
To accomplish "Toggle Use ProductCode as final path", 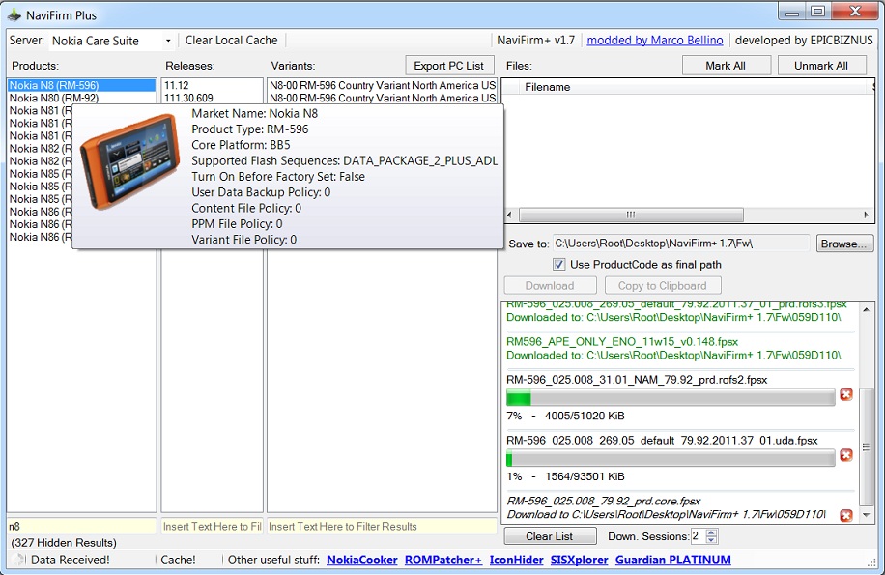I will 558,264.
